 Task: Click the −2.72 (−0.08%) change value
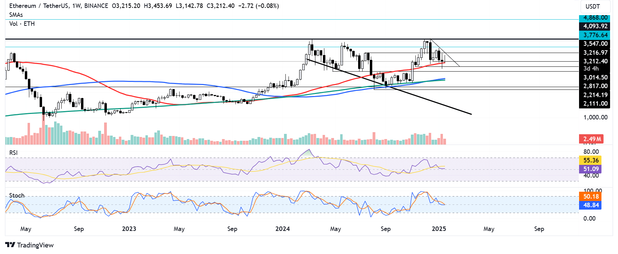pyautogui.click(x=259, y=6)
